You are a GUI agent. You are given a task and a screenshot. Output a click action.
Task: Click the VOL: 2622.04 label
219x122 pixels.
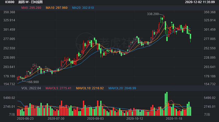tap(31, 88)
